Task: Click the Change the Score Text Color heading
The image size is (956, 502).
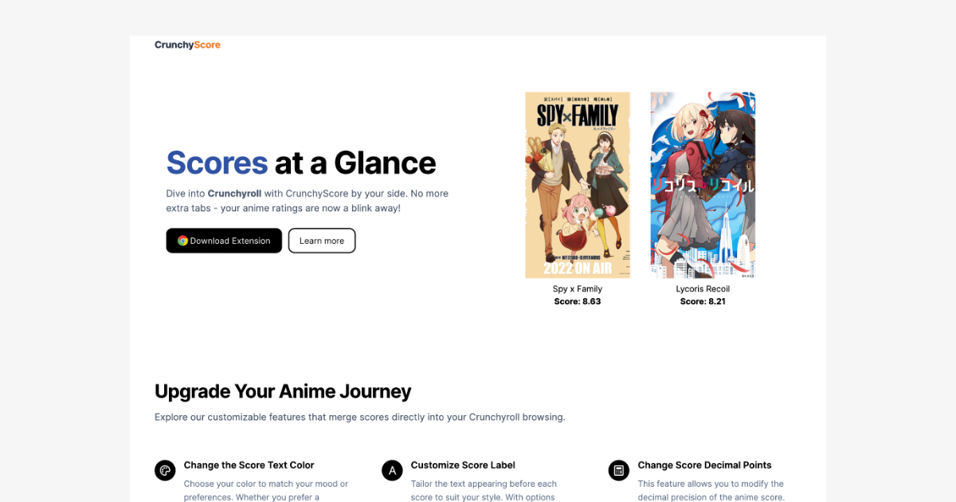Action: coord(249,465)
